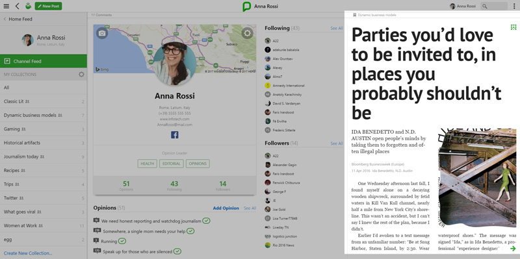520x259 pixels.
Task: Click the search field
Action: (494, 6)
